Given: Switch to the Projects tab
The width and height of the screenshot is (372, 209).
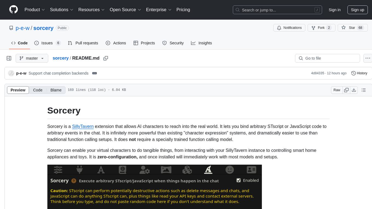Looking at the screenshot, I should [144, 43].
